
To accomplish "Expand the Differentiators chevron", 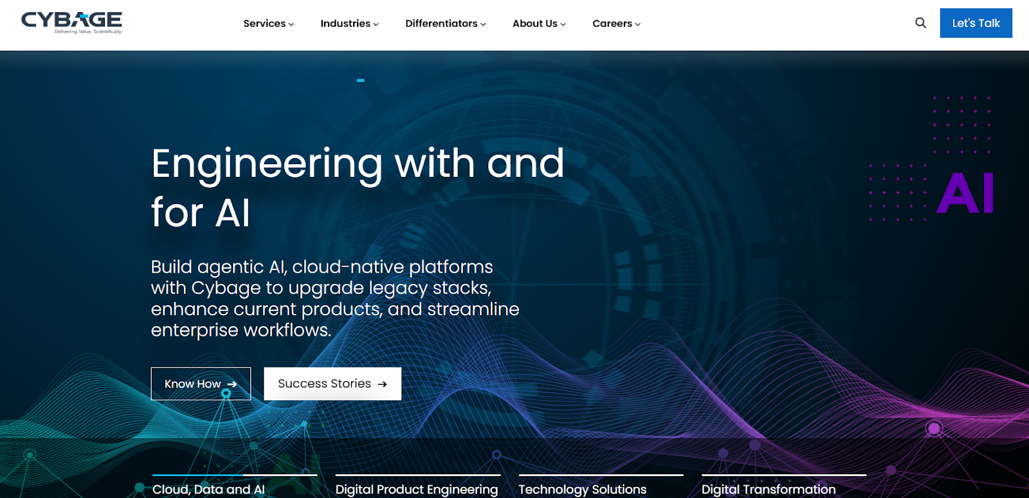I will (483, 24).
